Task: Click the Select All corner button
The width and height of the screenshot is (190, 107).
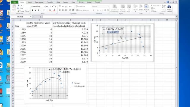Action: coord(13,20)
